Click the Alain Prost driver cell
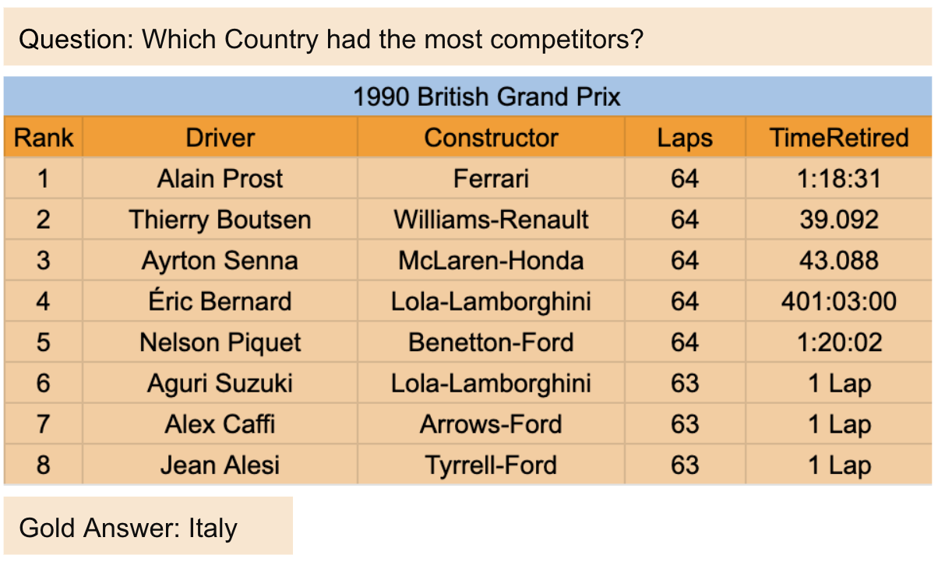The height and width of the screenshot is (562, 938). pyautogui.click(x=220, y=179)
